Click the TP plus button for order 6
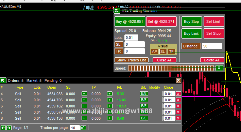This screenshot has width=241, height=132. (109, 106)
